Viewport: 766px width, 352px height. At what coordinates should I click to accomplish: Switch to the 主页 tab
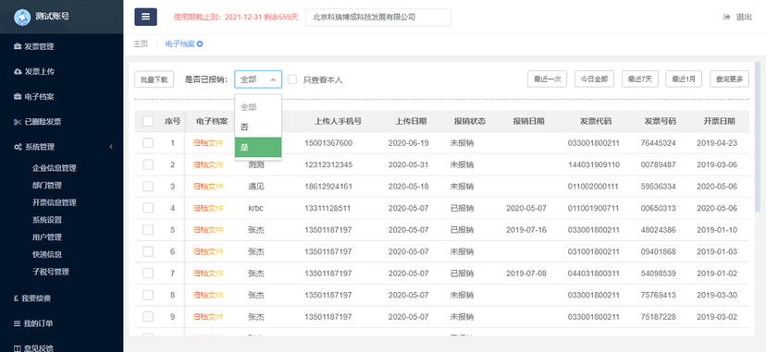(141, 43)
